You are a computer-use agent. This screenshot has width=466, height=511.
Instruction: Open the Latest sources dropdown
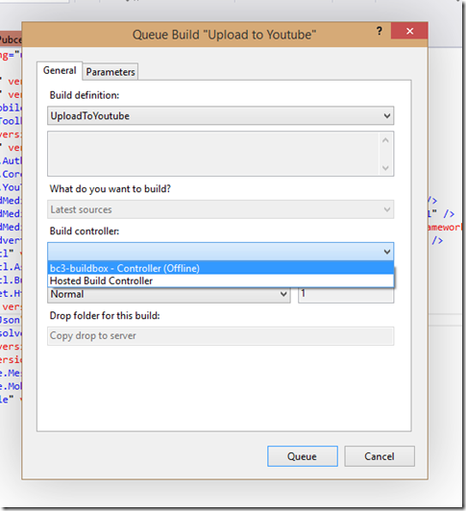coord(220,209)
